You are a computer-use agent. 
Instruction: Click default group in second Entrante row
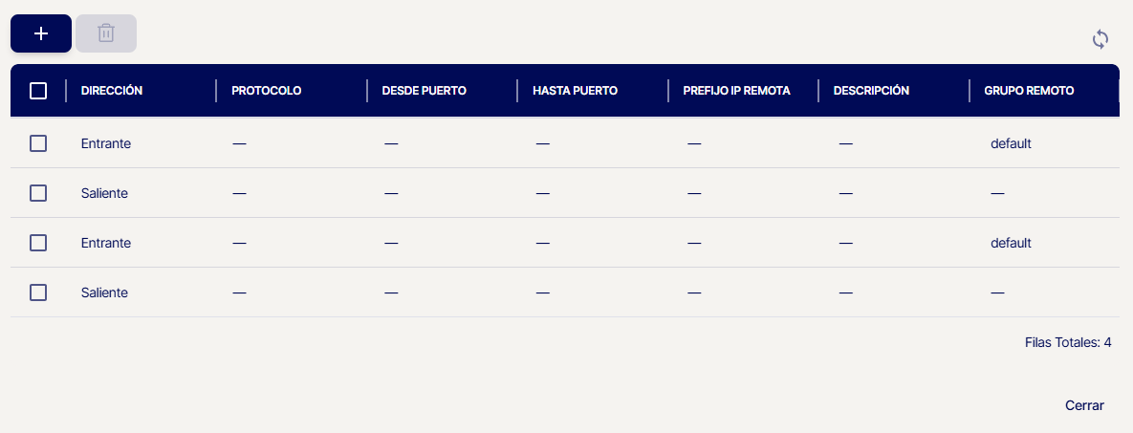point(1011,243)
